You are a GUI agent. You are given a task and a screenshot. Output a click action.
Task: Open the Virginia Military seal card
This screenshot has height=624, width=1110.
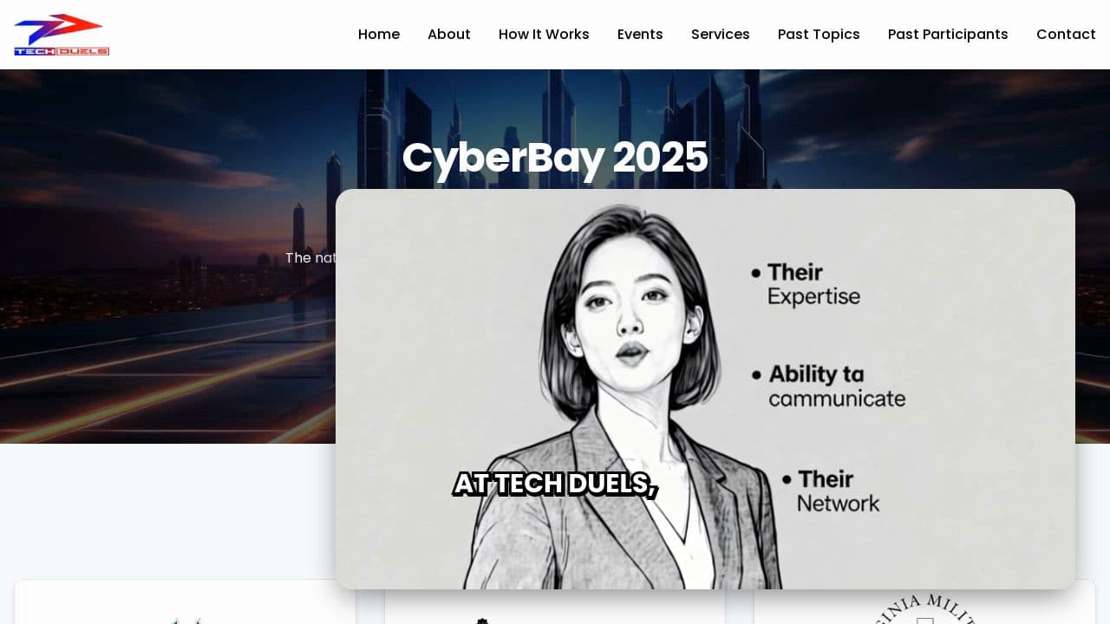924,605
